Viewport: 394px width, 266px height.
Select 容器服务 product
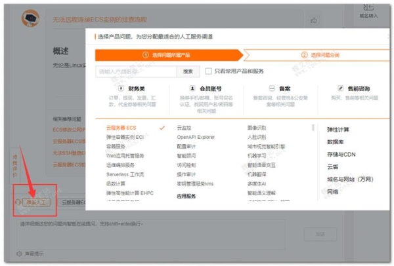pos(116,146)
